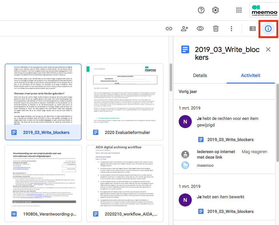The height and width of the screenshot is (225, 279).
Task: Switch to list view layout
Action: click(253, 29)
